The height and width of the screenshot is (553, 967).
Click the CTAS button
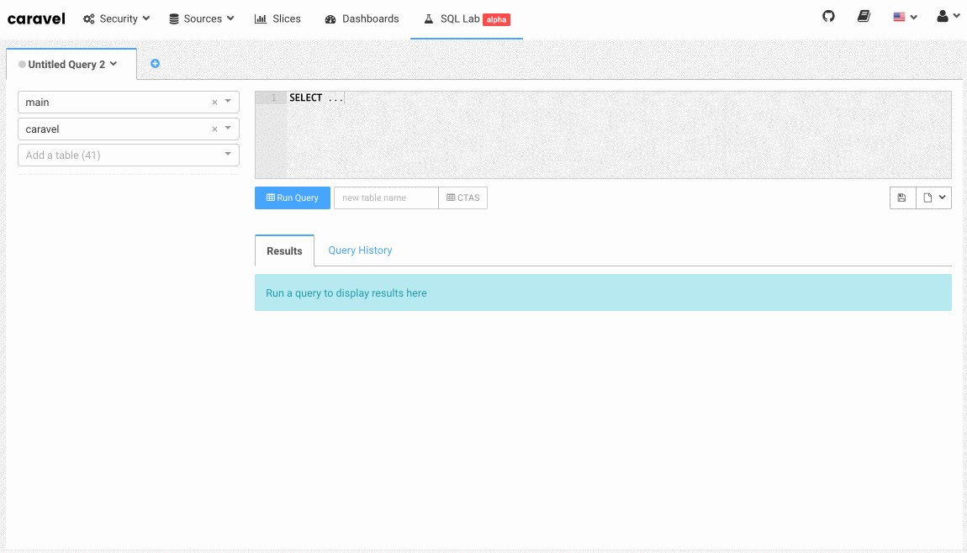click(462, 197)
